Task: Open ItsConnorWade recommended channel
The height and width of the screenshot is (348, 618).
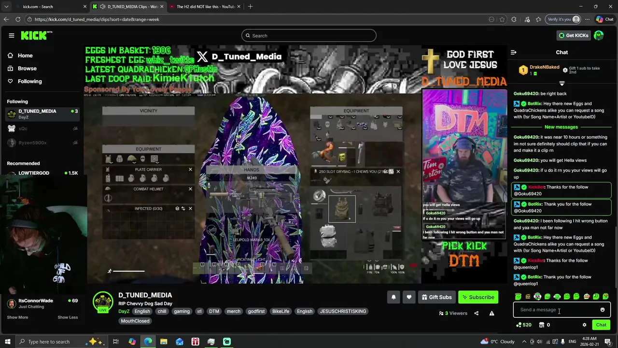Action: click(42, 304)
